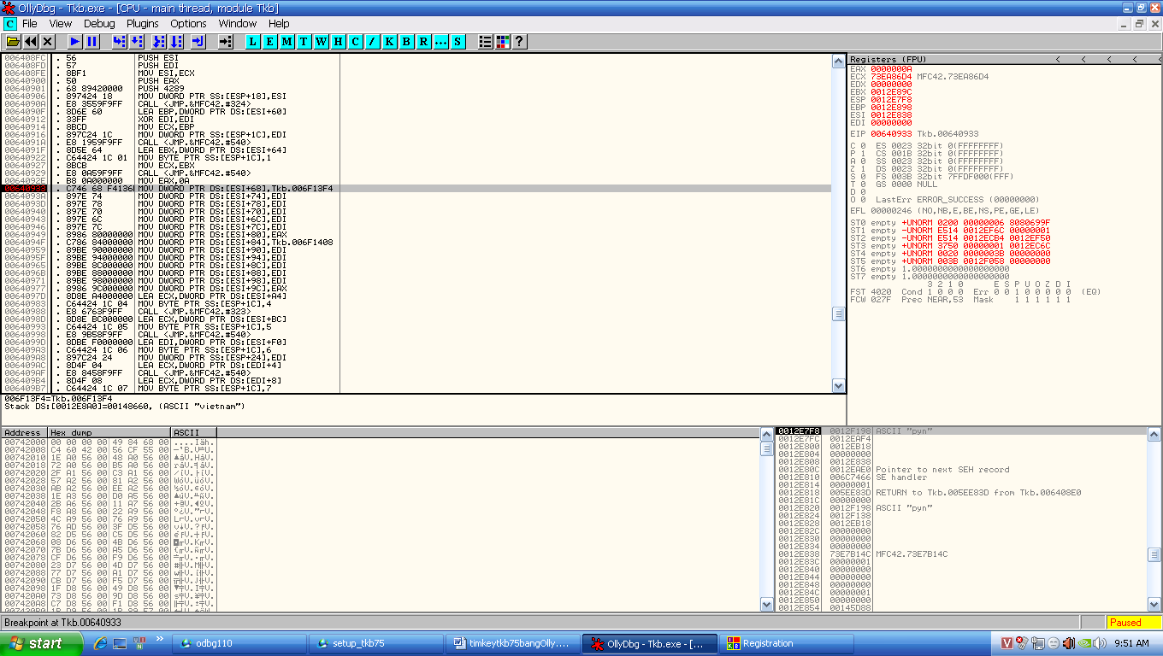Show Executable modules with E icon
This screenshot has height=656, width=1163.
[270, 41]
